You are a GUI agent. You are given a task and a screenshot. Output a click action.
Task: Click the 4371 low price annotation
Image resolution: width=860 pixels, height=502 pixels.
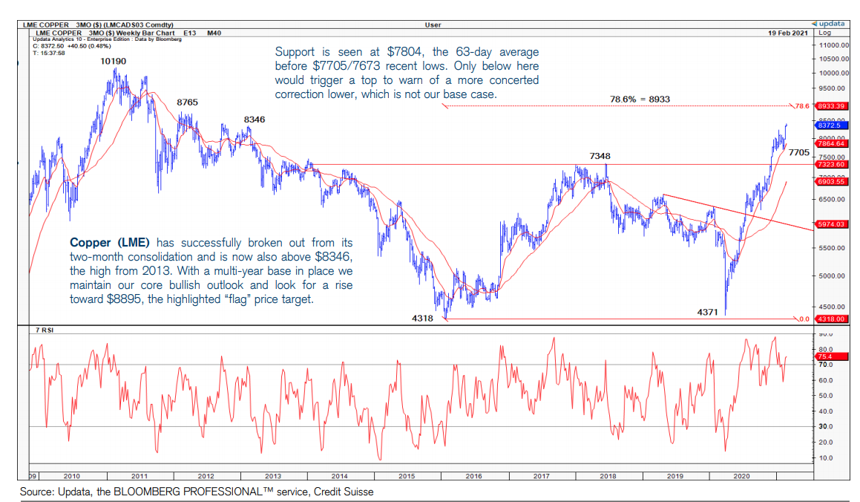pos(706,312)
